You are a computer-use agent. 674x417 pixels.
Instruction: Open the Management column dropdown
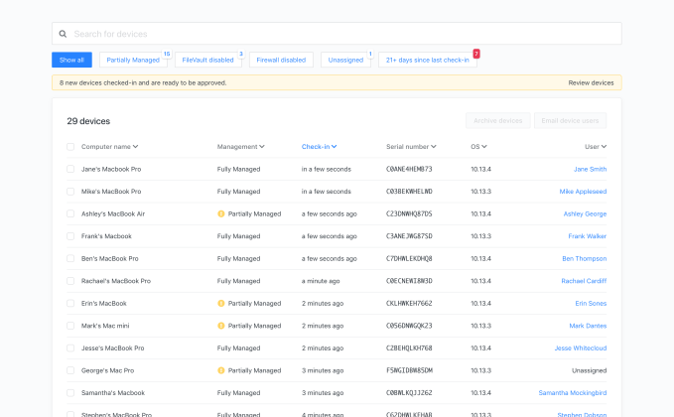pos(241,147)
